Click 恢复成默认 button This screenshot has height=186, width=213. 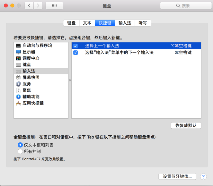[186, 125]
